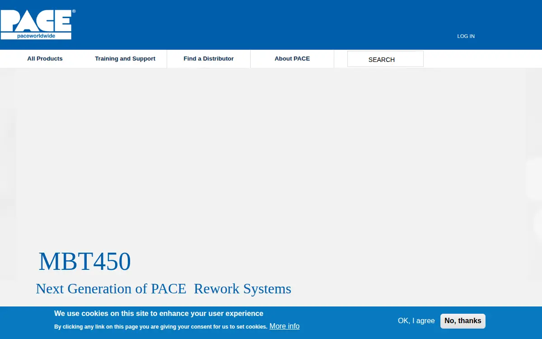
Task: Open the All Products menu
Action: pos(45,59)
